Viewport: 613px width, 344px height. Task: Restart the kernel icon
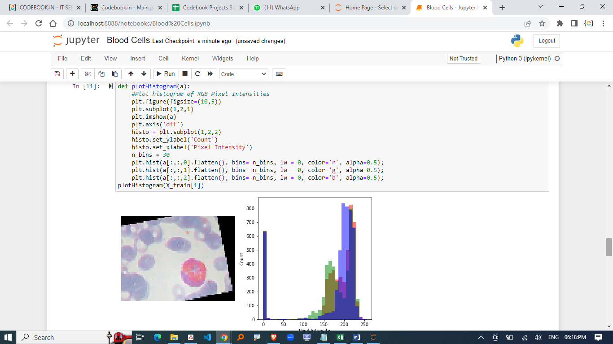(x=197, y=74)
